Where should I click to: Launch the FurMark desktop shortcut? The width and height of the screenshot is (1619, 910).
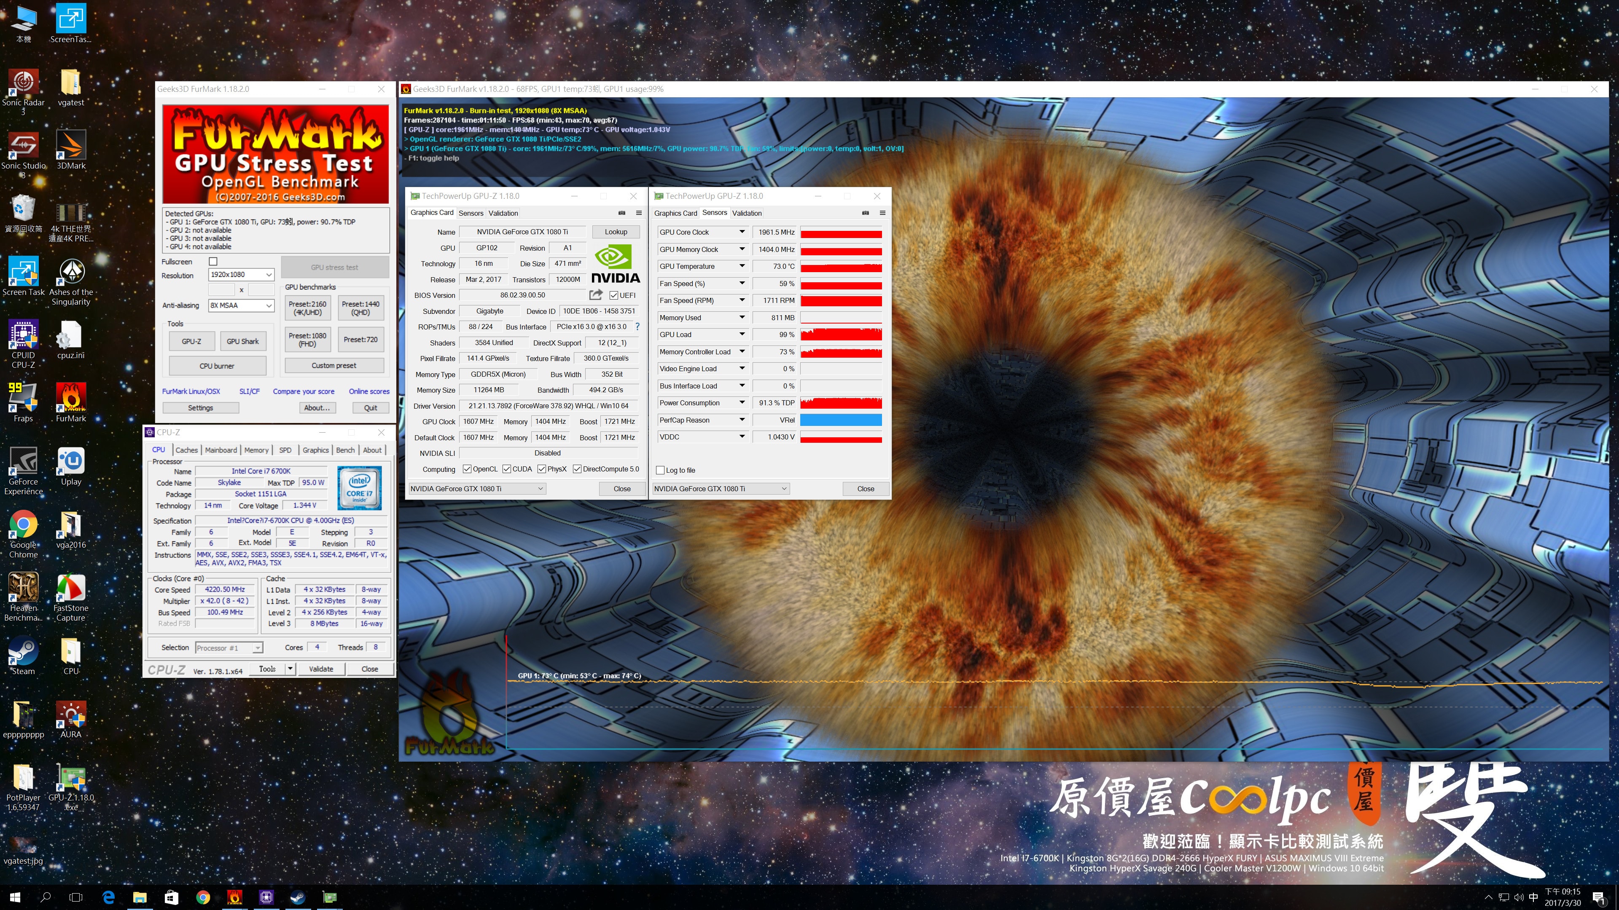[71, 403]
